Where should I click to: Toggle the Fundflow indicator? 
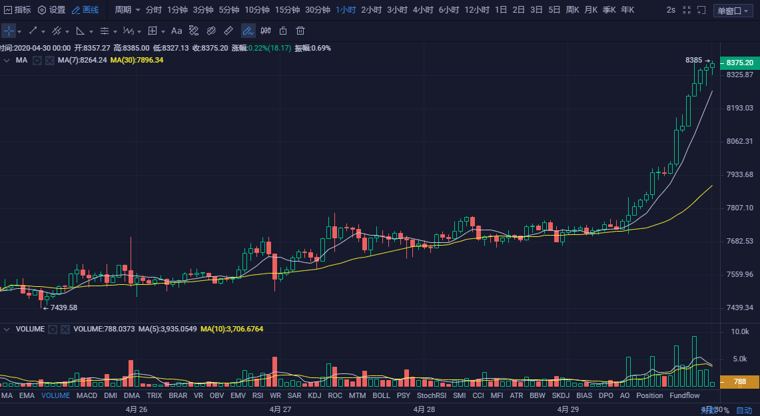684,395
